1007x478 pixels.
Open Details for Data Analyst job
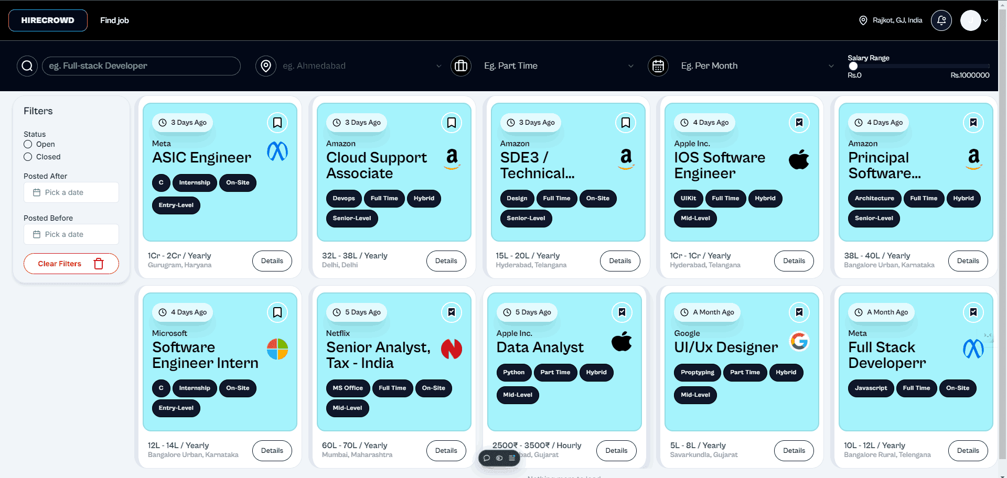click(616, 451)
